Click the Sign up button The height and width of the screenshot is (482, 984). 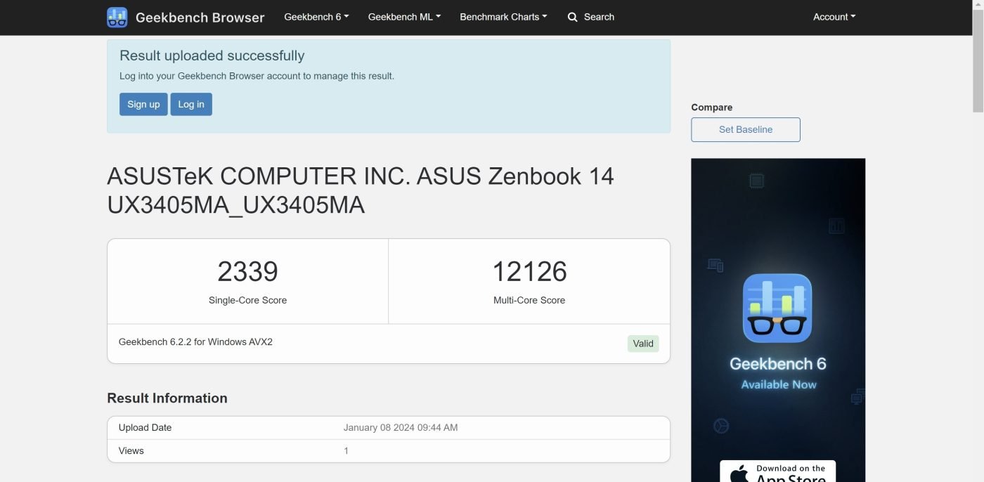pos(143,104)
